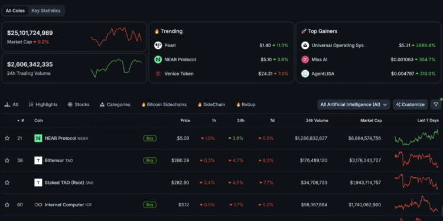Open Bittensor coin page
The height and width of the screenshot is (221, 443).
pyautogui.click(x=58, y=160)
